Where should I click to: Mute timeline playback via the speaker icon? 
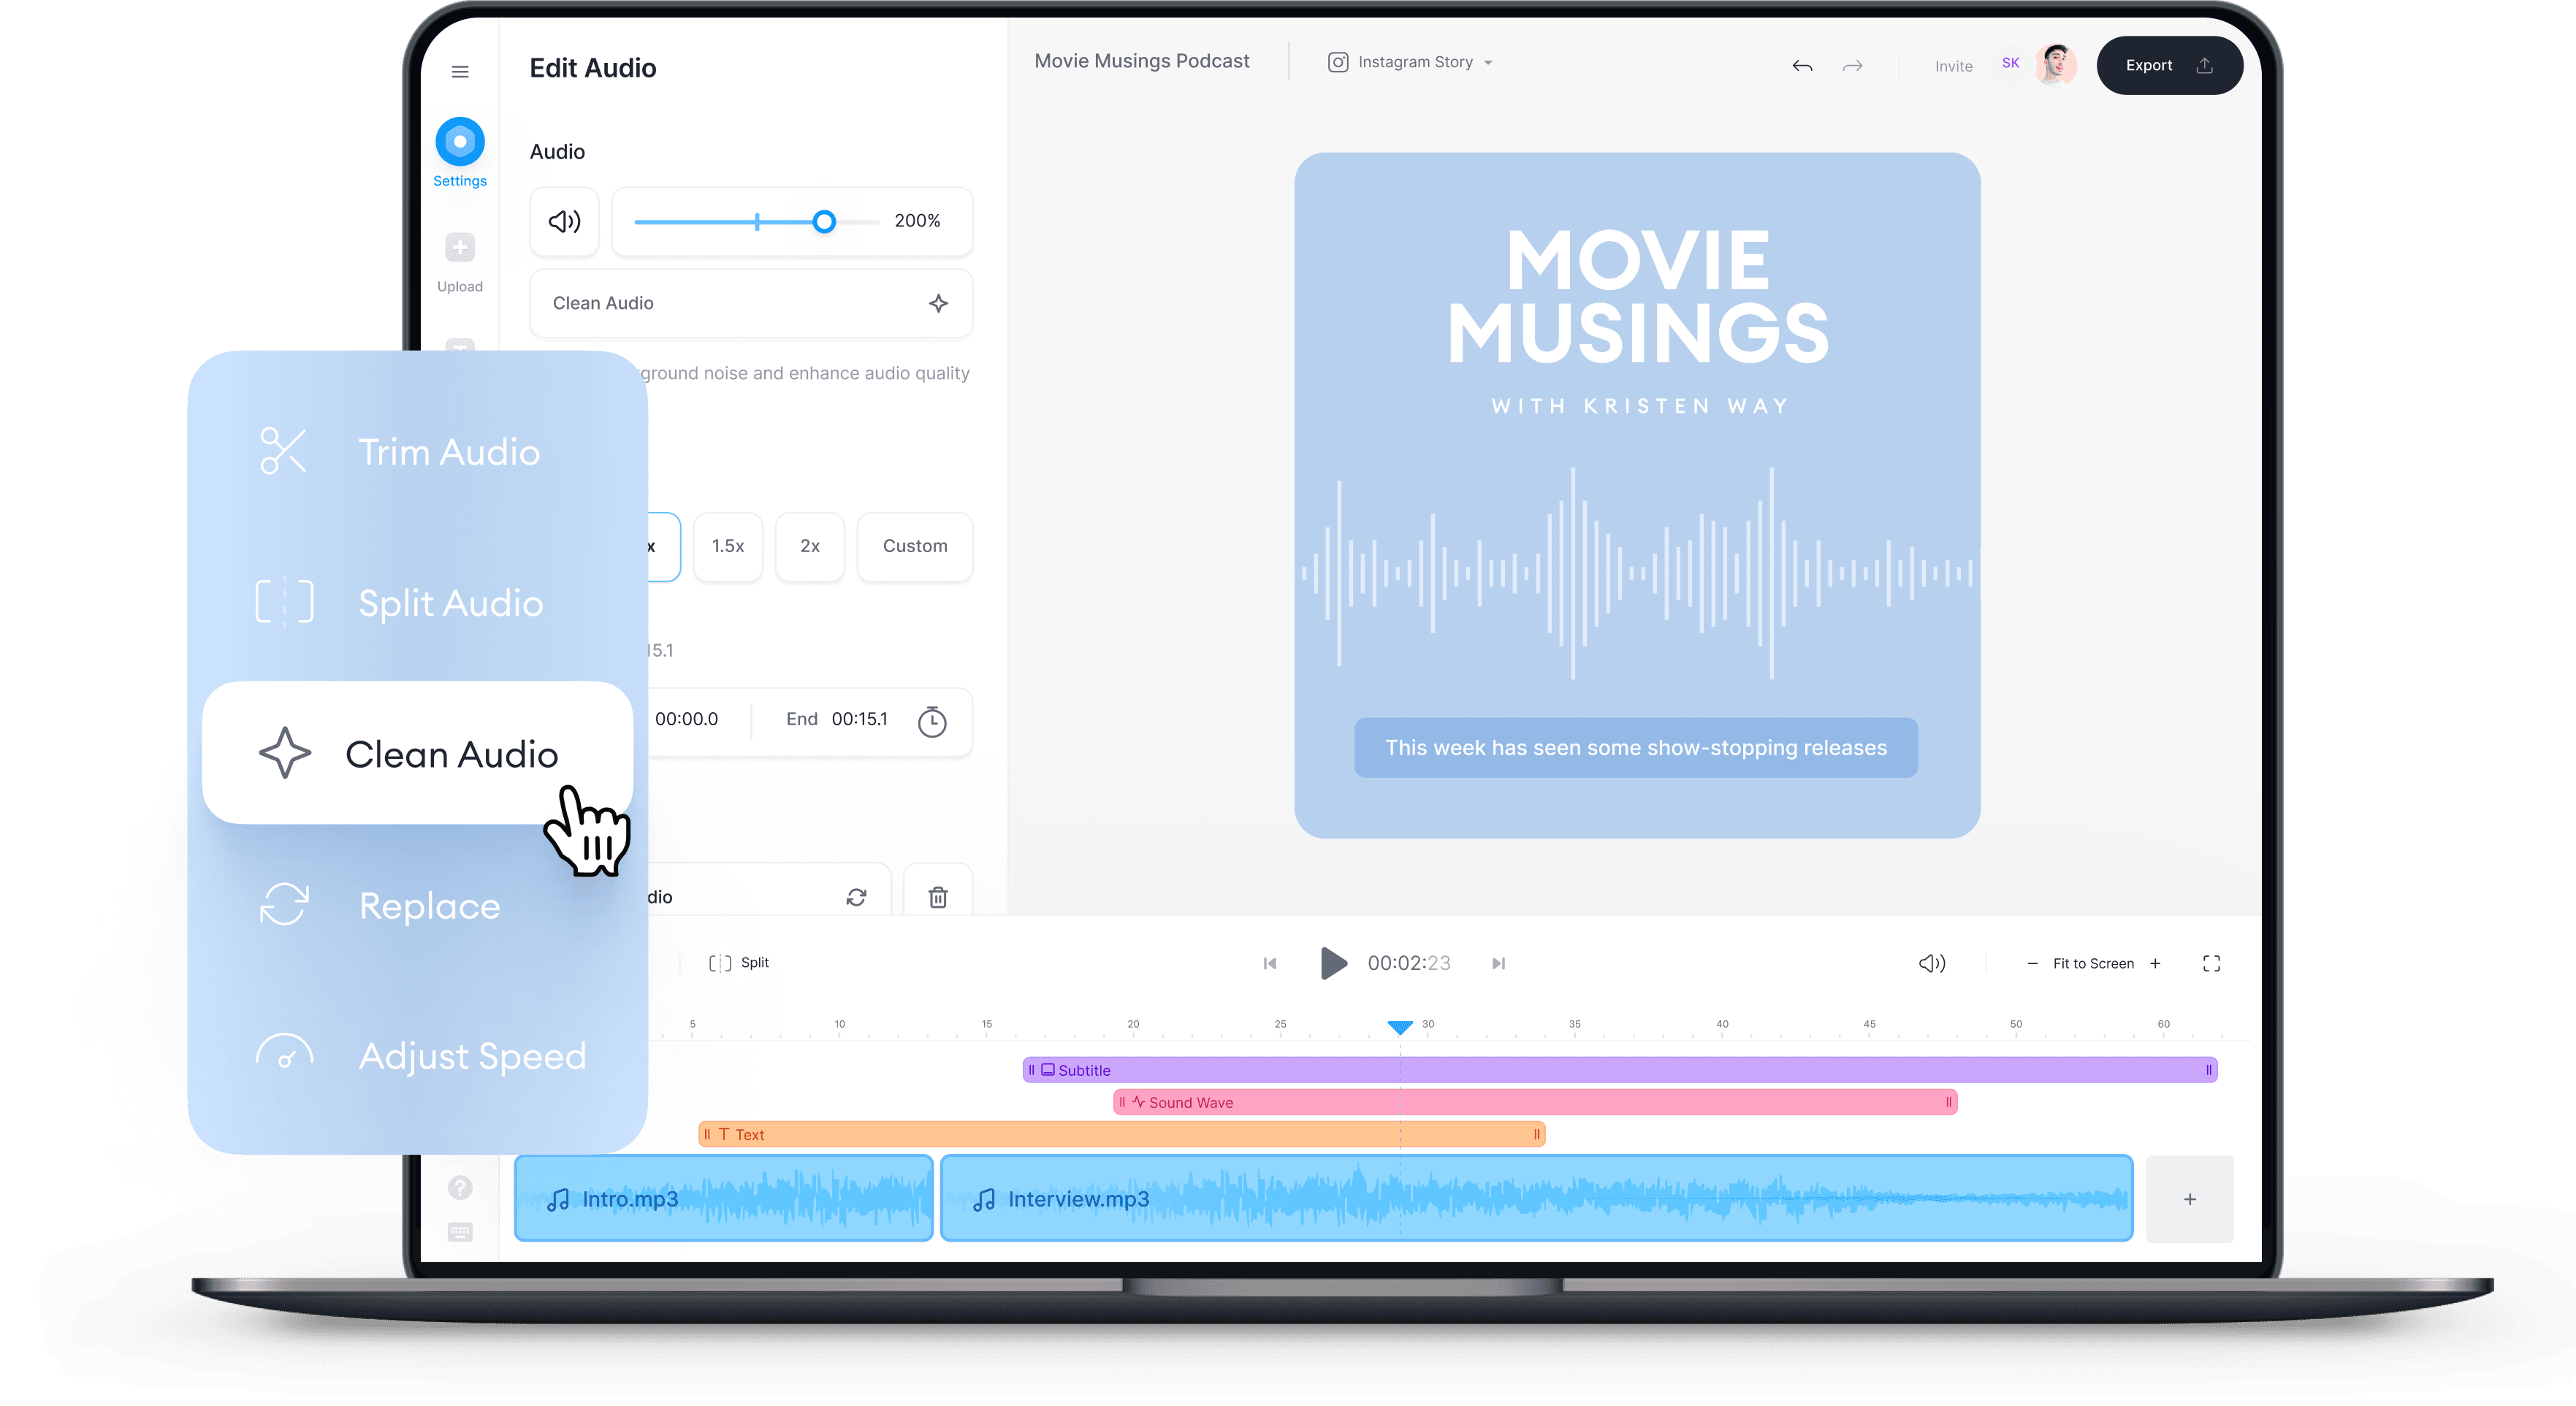click(x=1932, y=963)
